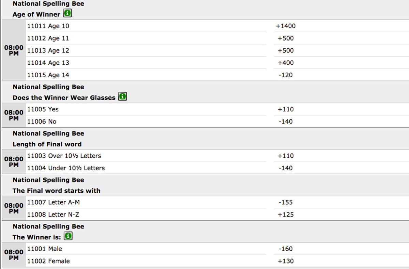
Task: Click the info icon next to The Winner is:
Action: pos(68,236)
